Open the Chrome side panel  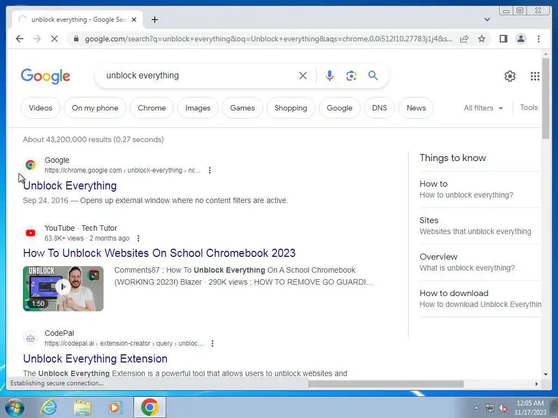[x=503, y=39]
